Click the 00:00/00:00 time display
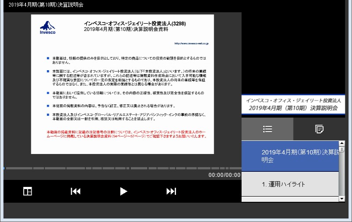Image resolution: width=352 pixels, height=222 pixels. pos(224,175)
